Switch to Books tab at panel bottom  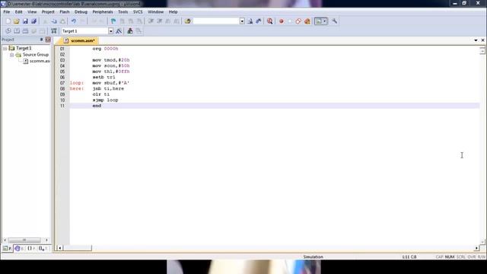(x=19, y=248)
